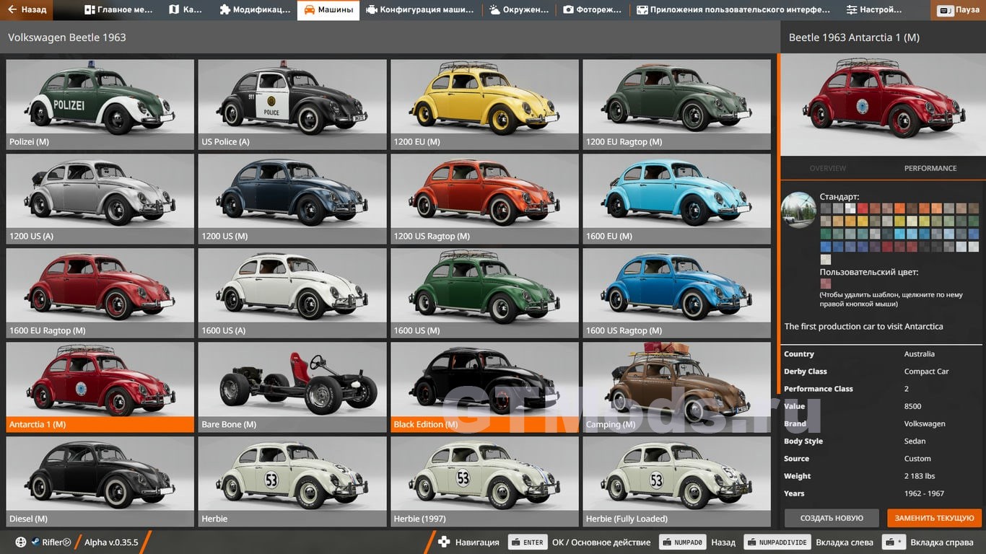This screenshot has height=554, width=986.
Task: Switch to the OVERVIEW tab
Action: click(x=827, y=168)
